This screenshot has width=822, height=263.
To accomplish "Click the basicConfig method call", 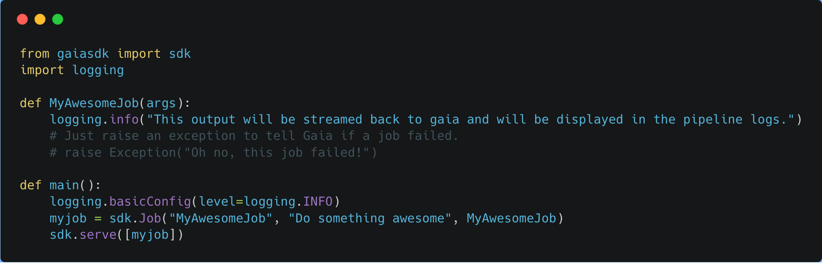I will (x=150, y=202).
